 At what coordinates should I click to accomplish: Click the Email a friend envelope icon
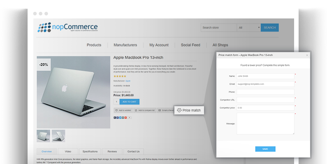pyautogui.click(x=160, y=110)
